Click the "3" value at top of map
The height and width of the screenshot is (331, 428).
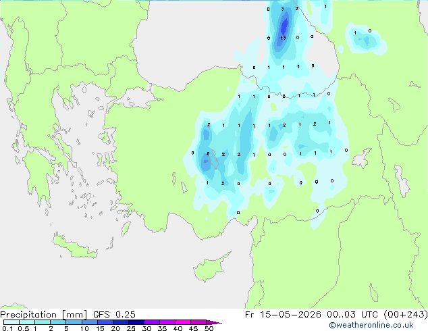click(282, 9)
